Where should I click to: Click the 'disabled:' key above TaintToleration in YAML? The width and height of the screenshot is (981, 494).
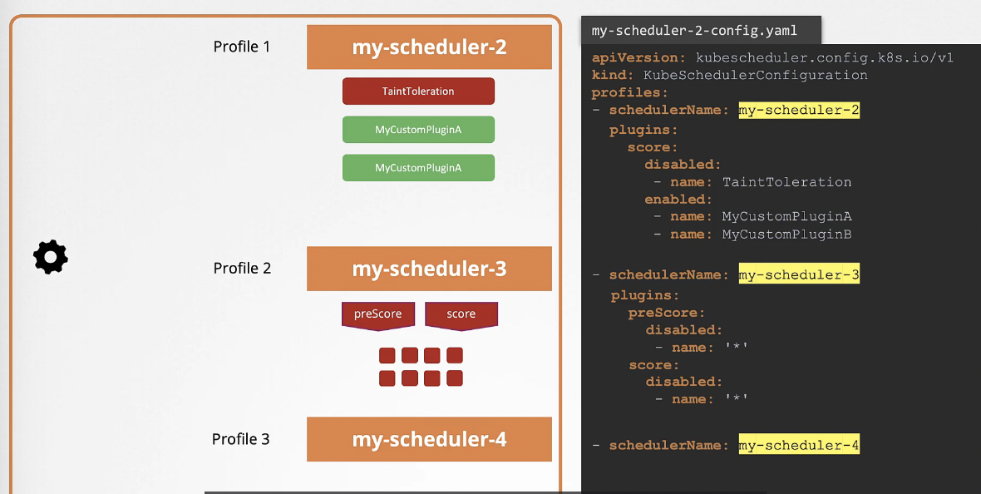683,165
